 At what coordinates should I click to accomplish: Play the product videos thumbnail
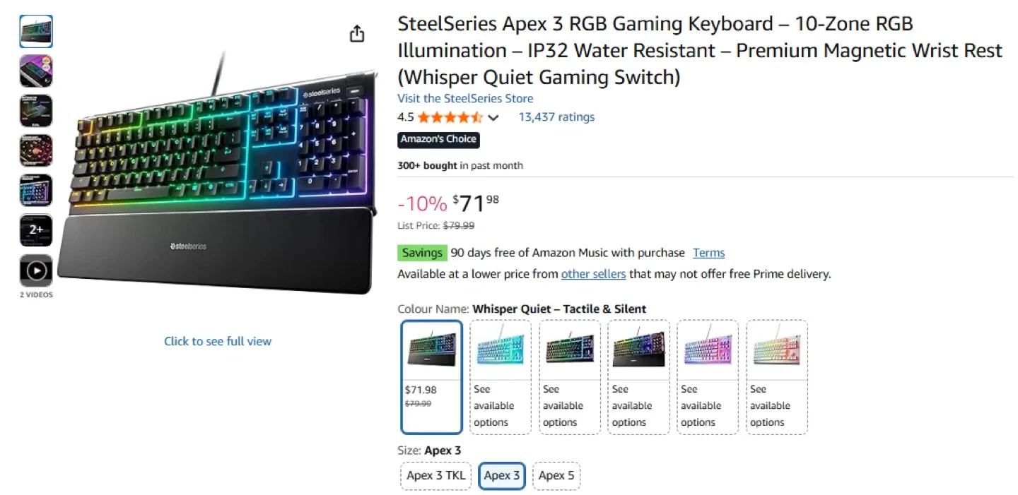[35, 269]
